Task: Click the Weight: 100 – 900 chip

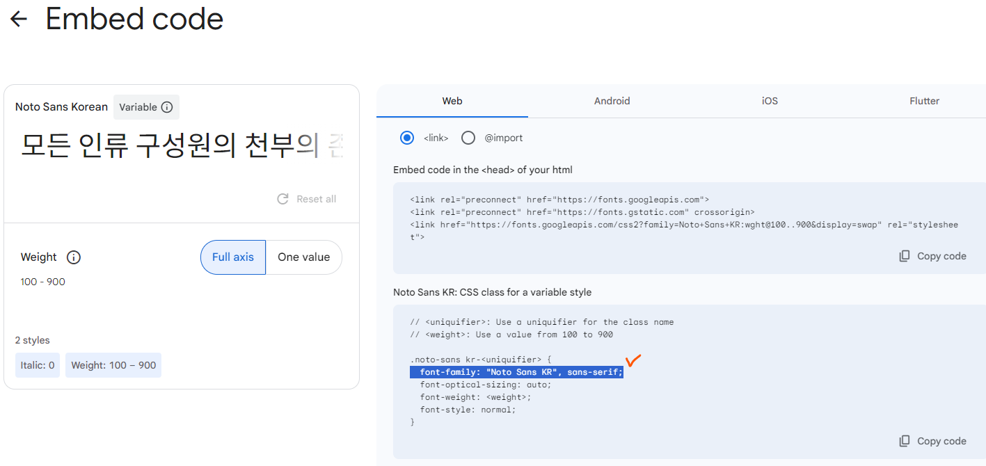Action: pos(113,365)
